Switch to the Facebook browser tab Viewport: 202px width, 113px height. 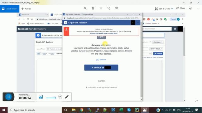pos(33,15)
